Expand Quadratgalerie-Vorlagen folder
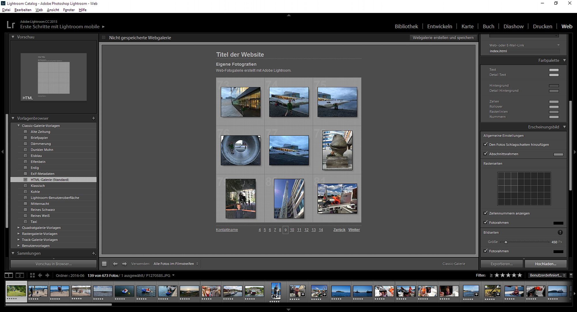The image size is (577, 312). pos(19,228)
